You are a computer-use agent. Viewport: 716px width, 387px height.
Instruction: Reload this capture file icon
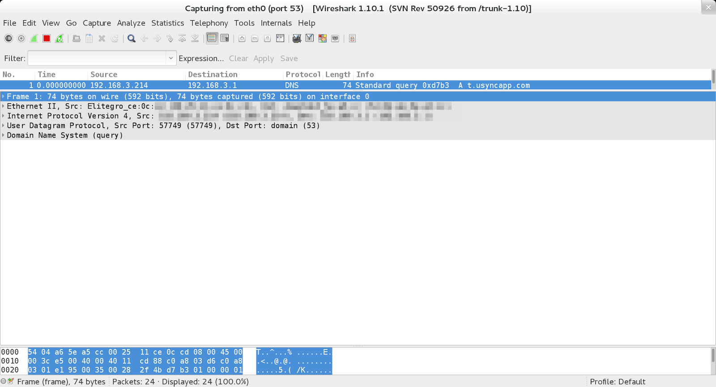(115, 38)
